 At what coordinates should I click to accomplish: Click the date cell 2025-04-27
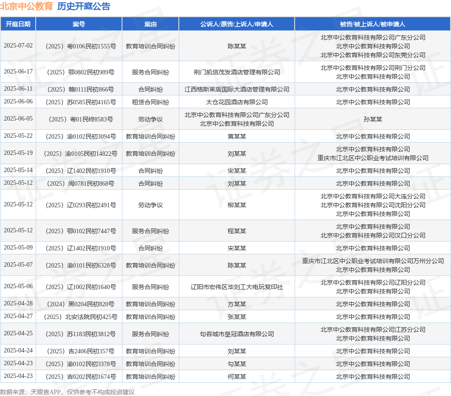coord(18,316)
